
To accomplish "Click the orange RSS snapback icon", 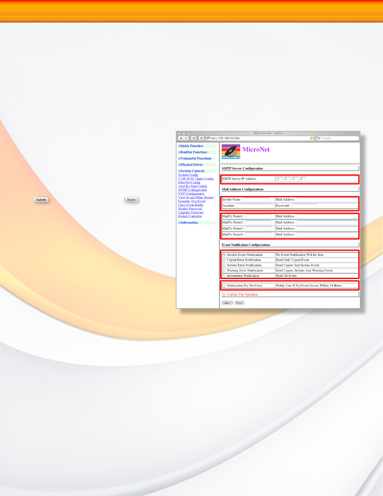I will click(x=311, y=138).
